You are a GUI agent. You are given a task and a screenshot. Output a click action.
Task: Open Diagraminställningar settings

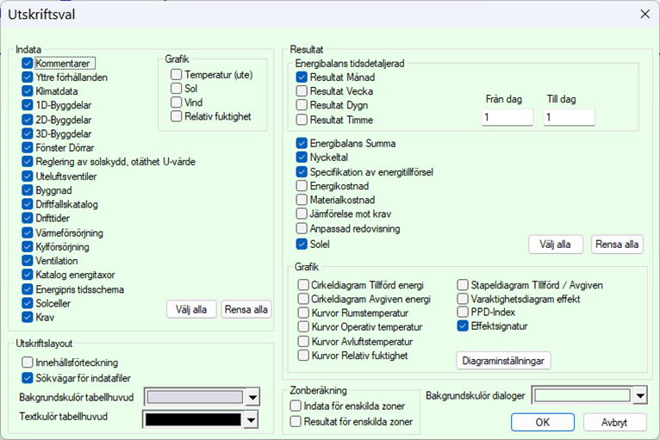[503, 360]
